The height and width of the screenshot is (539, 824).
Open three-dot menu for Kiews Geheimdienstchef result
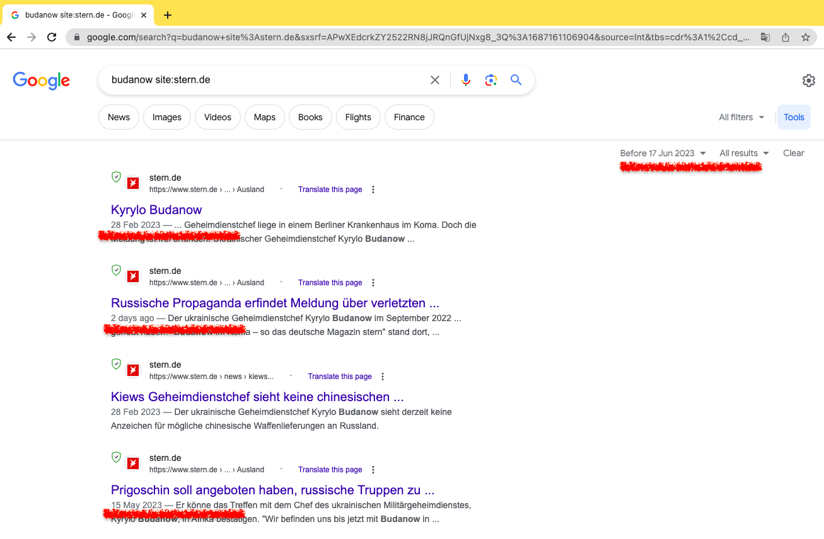point(383,377)
